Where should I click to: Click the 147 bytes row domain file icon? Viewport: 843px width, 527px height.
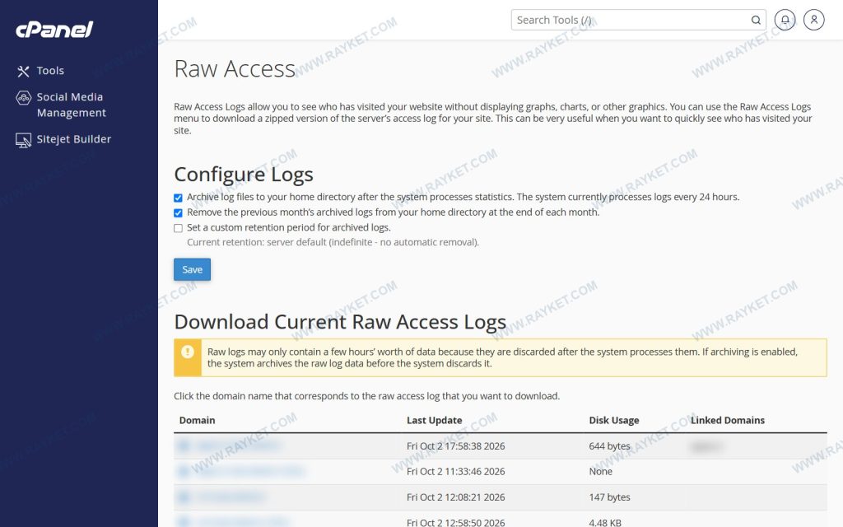coord(184,497)
